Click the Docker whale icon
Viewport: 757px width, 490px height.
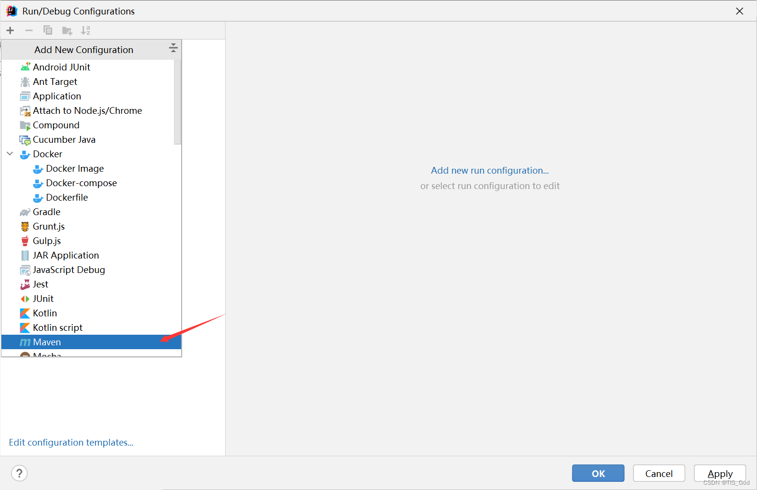[25, 154]
